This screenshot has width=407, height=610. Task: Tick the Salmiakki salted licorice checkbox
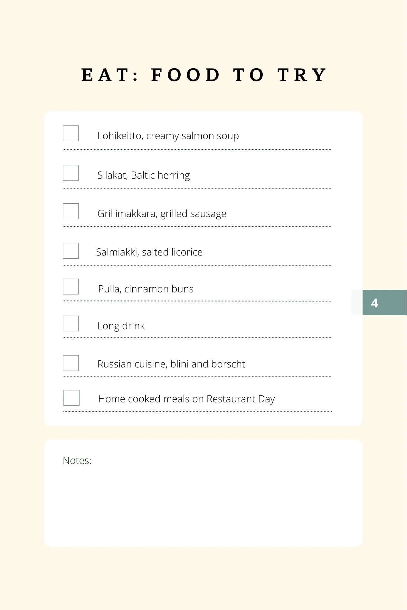[71, 251]
